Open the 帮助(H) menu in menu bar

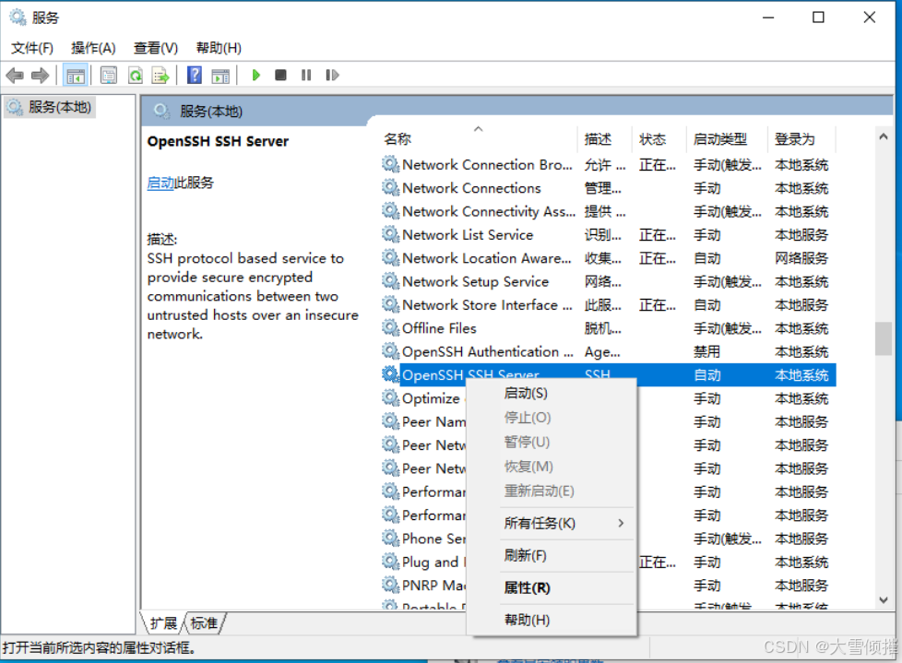tap(219, 48)
